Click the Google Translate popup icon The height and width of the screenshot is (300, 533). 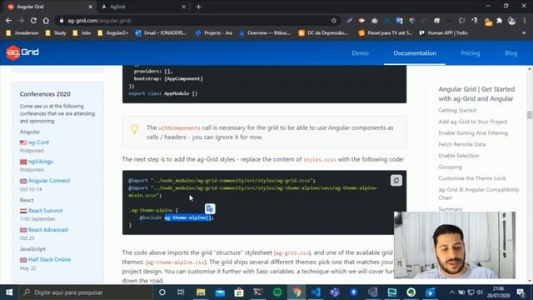pos(210,208)
